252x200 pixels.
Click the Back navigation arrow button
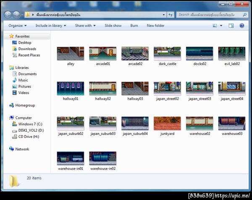[8, 15]
